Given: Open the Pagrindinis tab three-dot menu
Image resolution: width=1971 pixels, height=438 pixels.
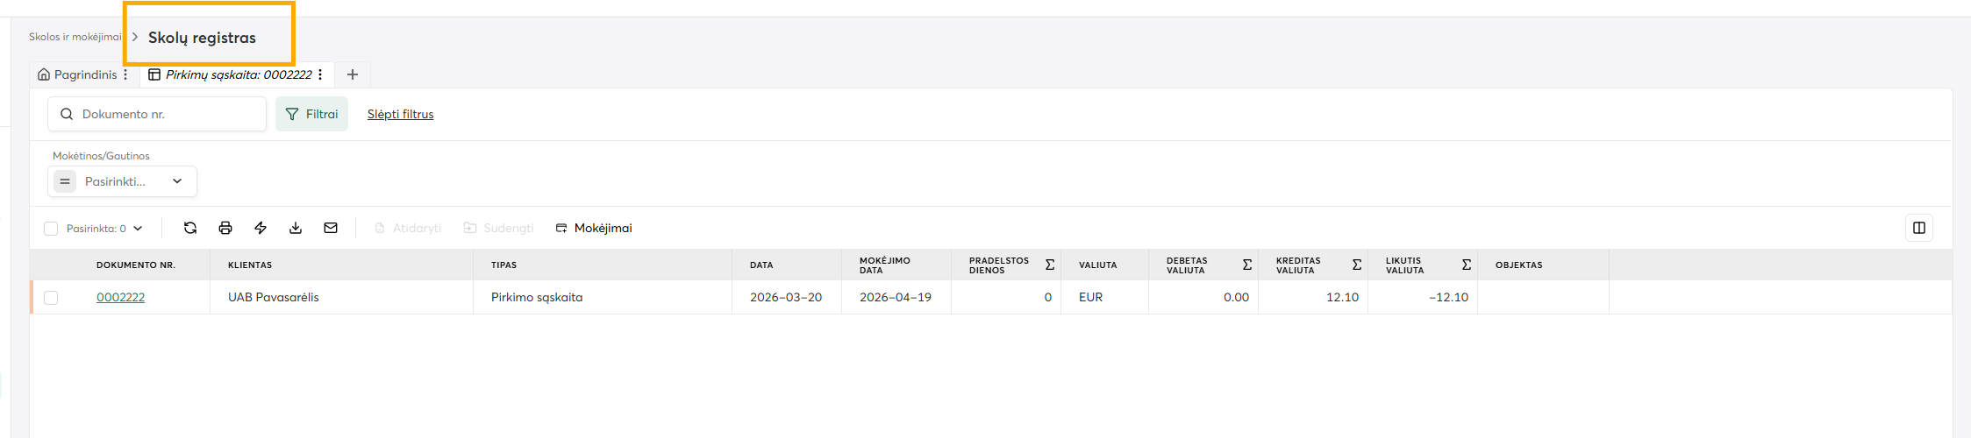Looking at the screenshot, I should point(125,74).
